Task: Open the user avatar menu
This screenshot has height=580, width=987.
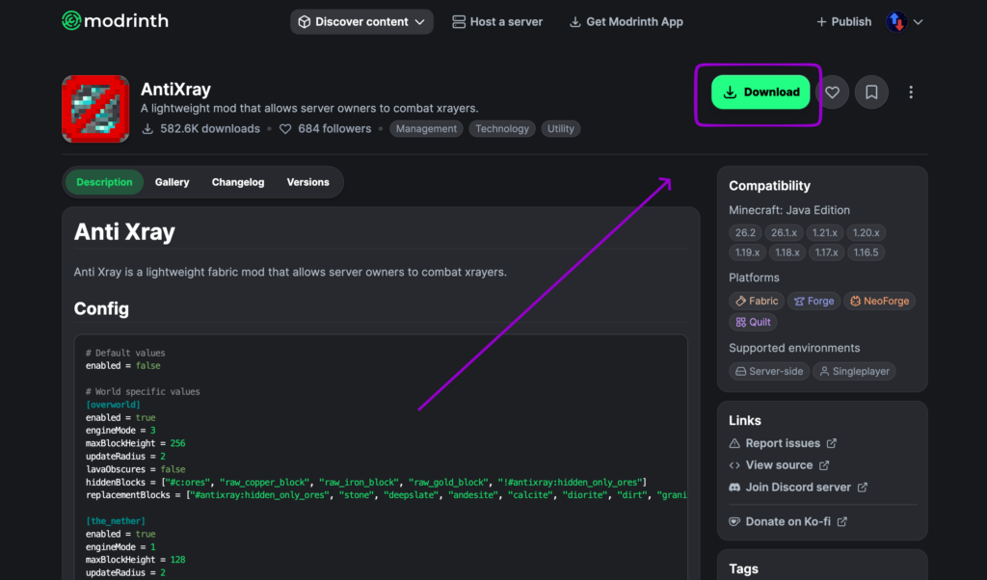Action: 896,21
